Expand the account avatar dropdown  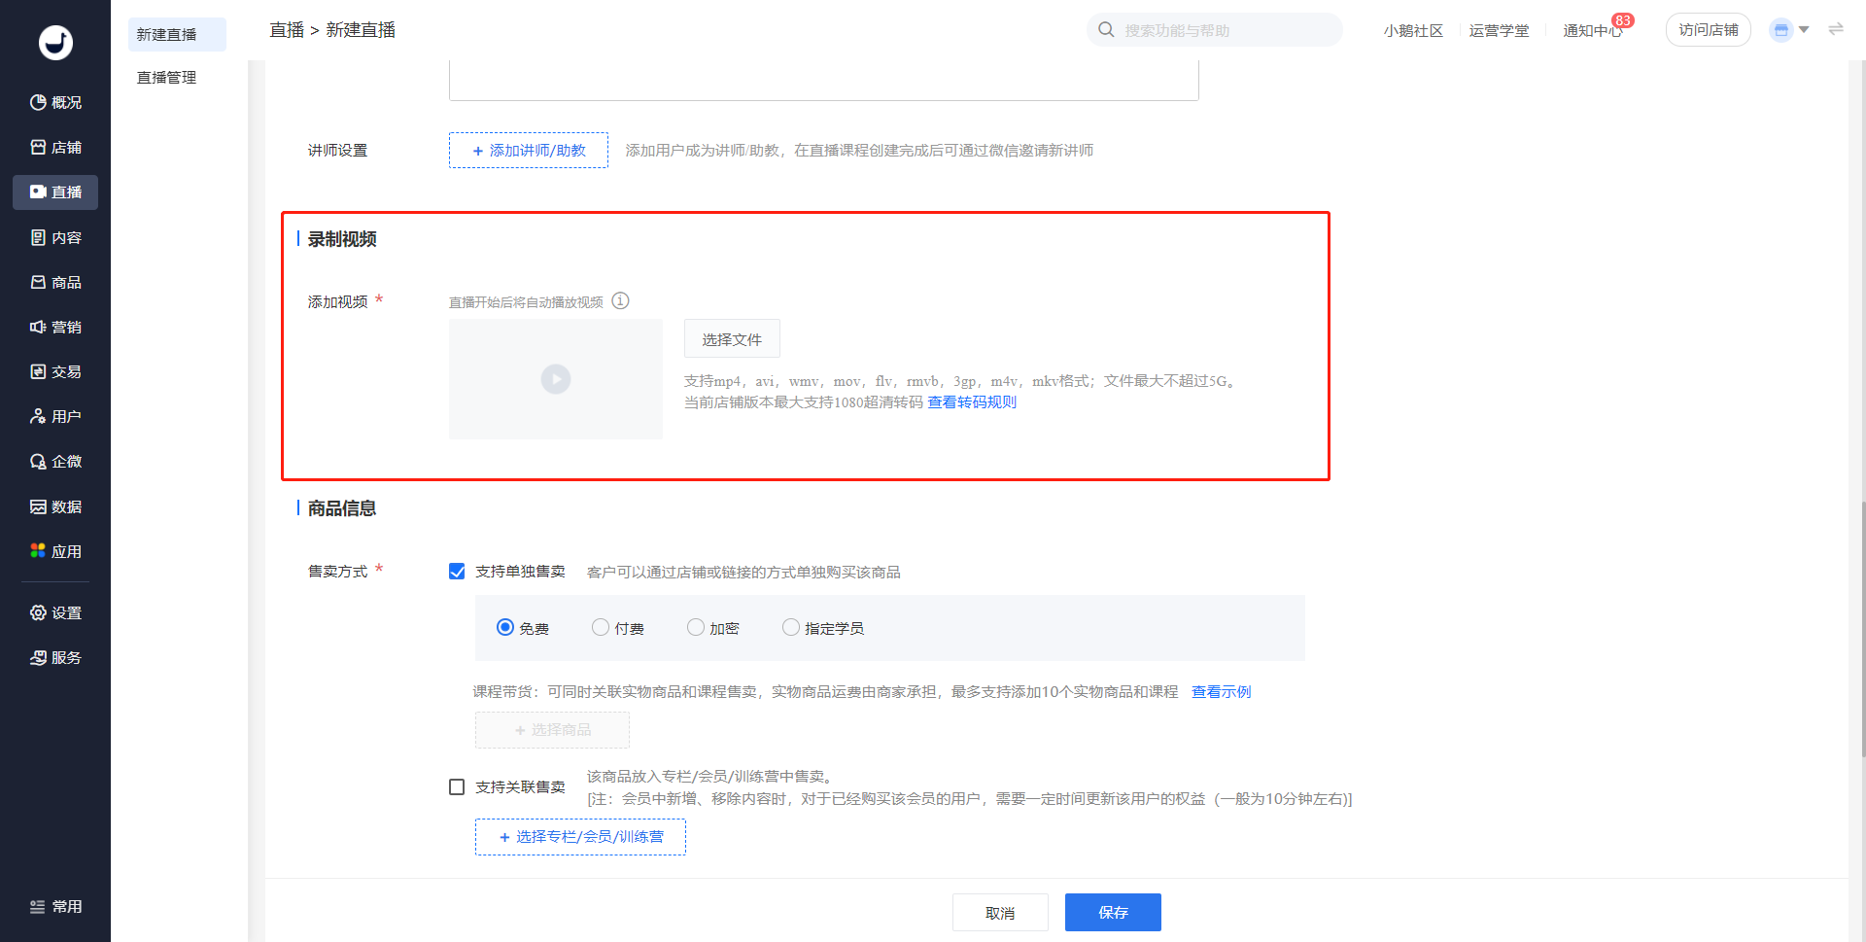1789,30
